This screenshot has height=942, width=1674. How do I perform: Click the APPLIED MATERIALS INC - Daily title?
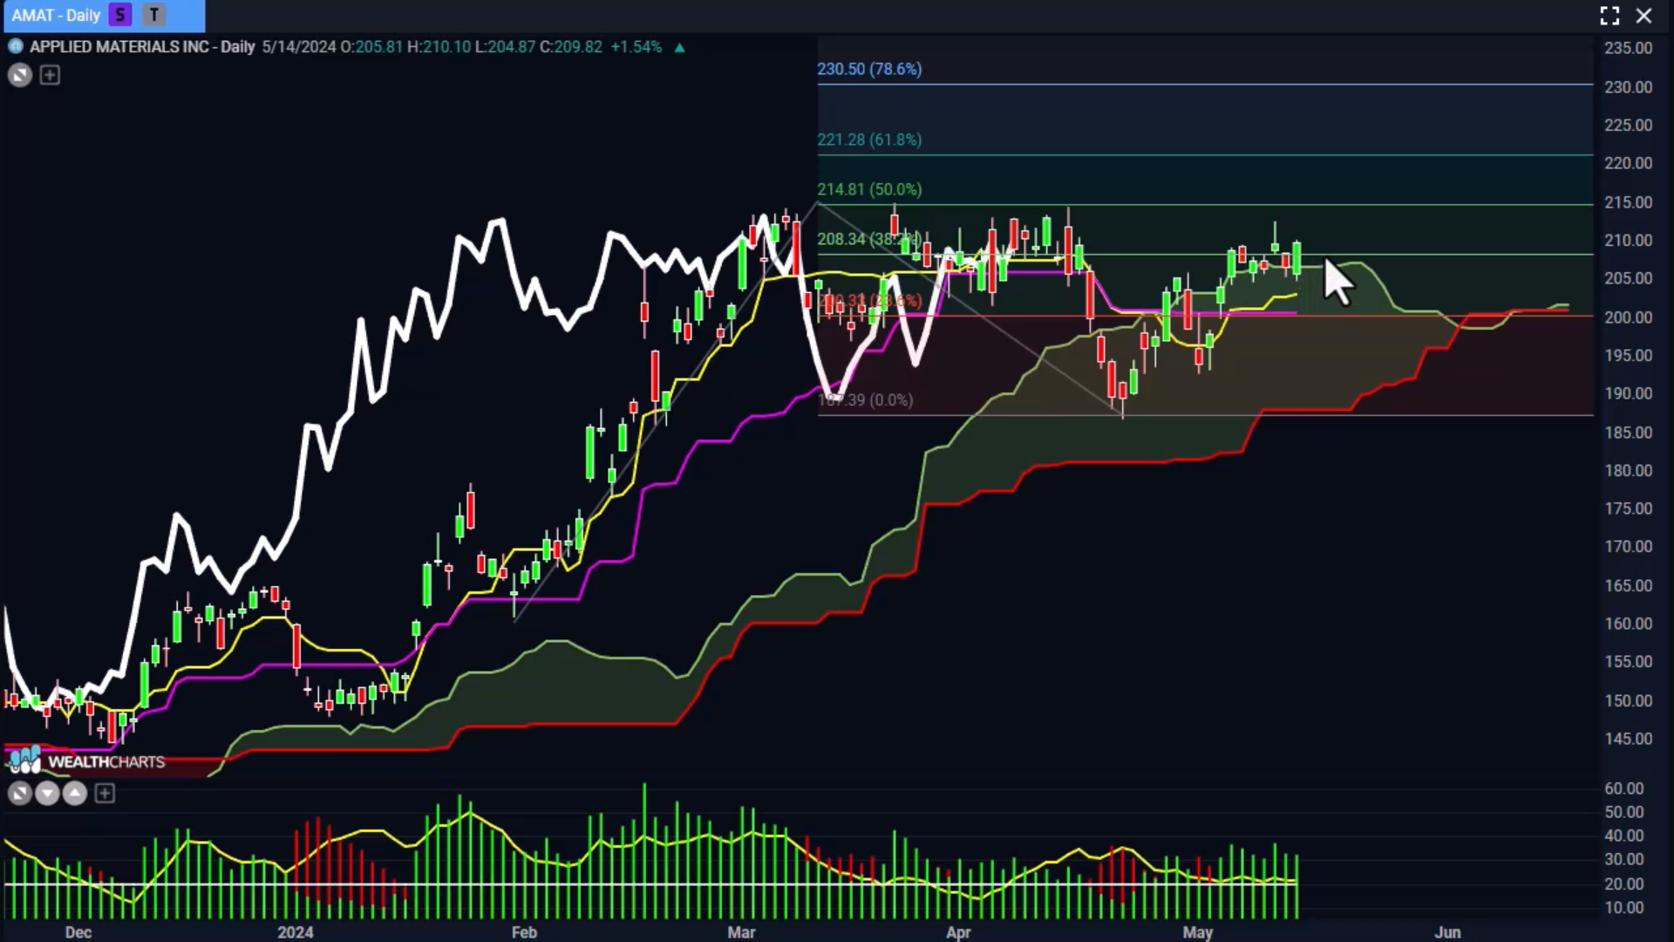pyautogui.click(x=142, y=47)
